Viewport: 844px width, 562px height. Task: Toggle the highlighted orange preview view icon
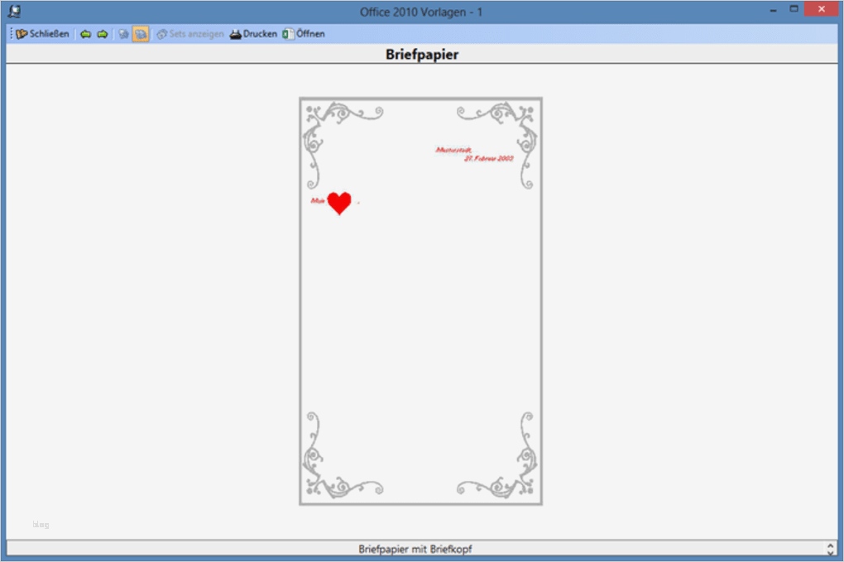click(141, 34)
